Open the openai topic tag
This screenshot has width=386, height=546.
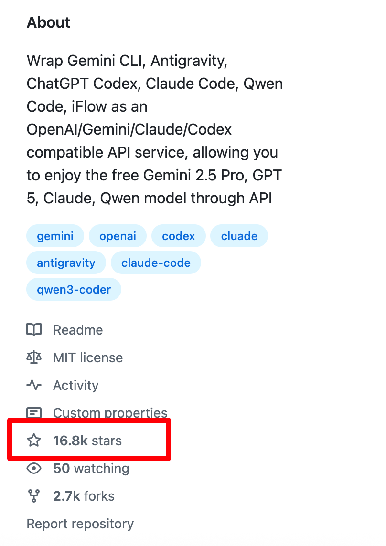(x=118, y=236)
